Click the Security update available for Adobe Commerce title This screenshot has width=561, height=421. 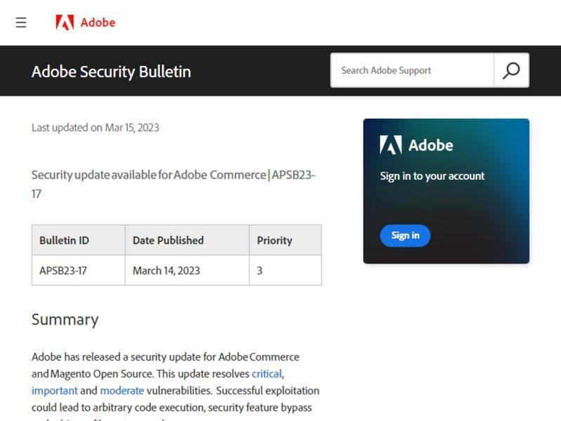point(173,184)
